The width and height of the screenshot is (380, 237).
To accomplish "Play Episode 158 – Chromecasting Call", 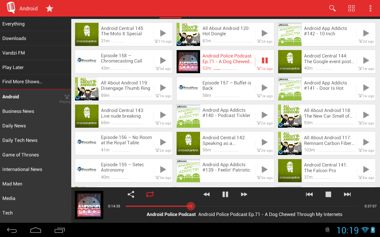I will point(163,60).
